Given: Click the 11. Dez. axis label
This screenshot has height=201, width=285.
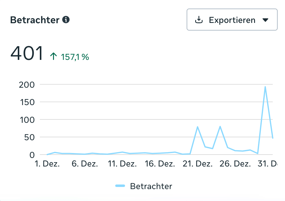Looking at the screenshot, I should (123, 164).
